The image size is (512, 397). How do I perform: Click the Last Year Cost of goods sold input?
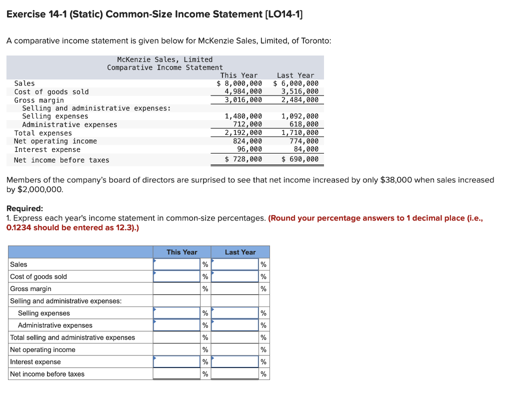pos(234,276)
